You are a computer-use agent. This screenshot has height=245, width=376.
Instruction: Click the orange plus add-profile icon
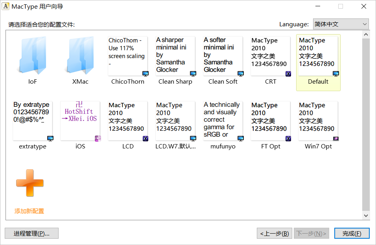point(30,183)
